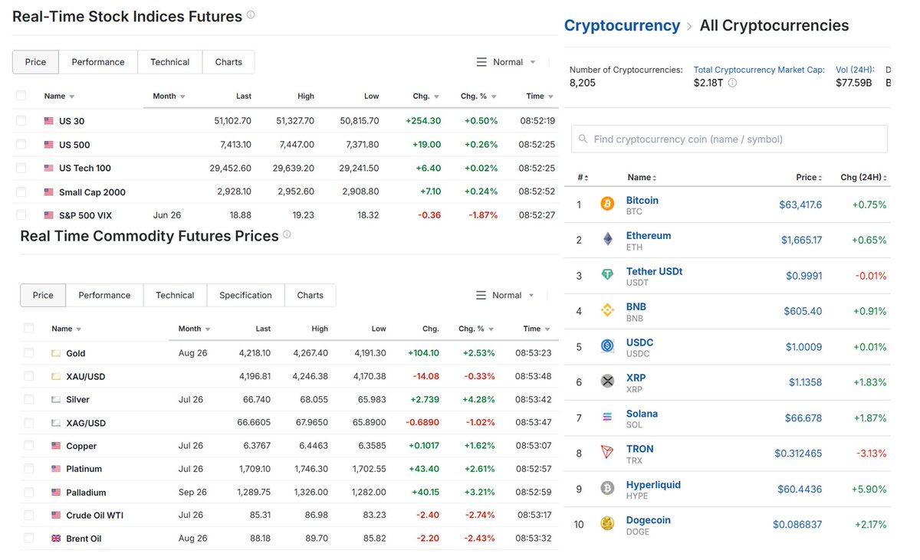Tick the checkbox for Silver row
This screenshot has width=920, height=560.
[28, 399]
